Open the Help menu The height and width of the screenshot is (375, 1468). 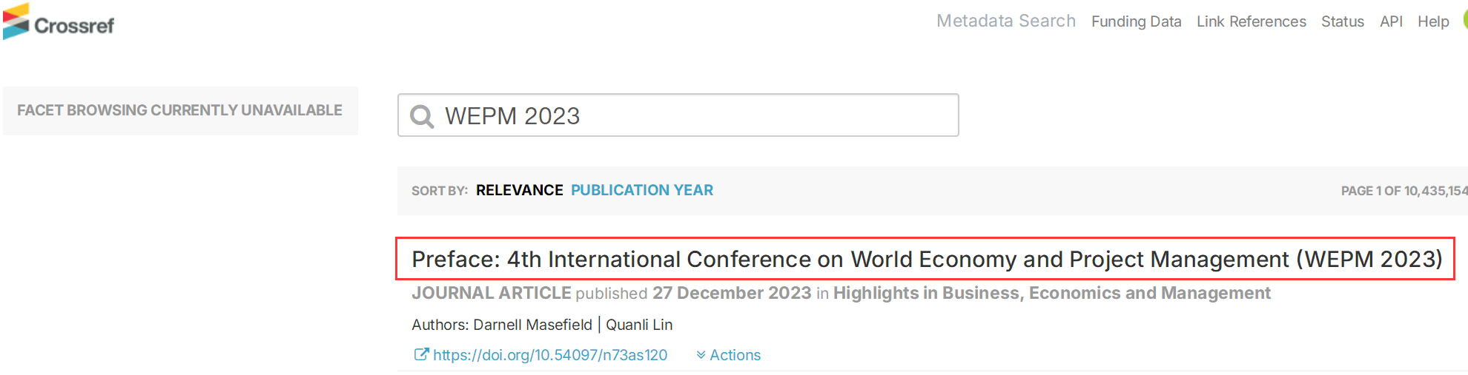click(x=1432, y=22)
